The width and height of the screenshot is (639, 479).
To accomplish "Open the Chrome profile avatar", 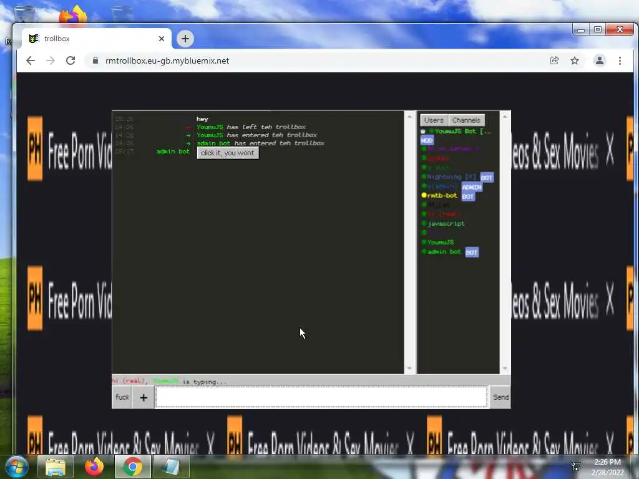I will point(600,60).
